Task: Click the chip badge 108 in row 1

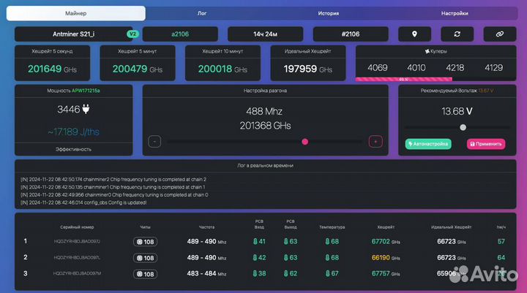Action: click(144, 241)
